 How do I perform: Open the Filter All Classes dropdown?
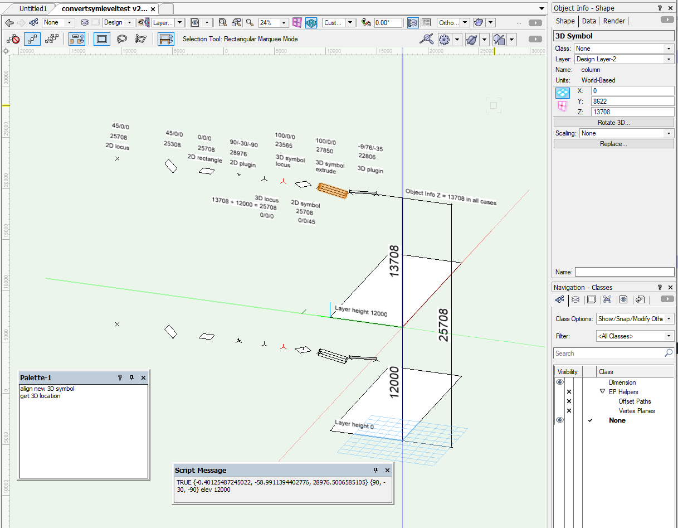pyautogui.click(x=635, y=336)
